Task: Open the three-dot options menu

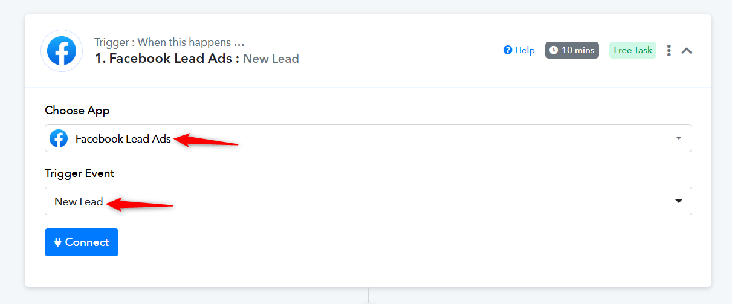Action: 669,50
